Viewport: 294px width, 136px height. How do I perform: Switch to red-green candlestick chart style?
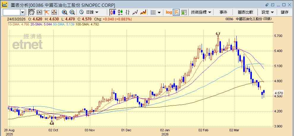point(120,12)
